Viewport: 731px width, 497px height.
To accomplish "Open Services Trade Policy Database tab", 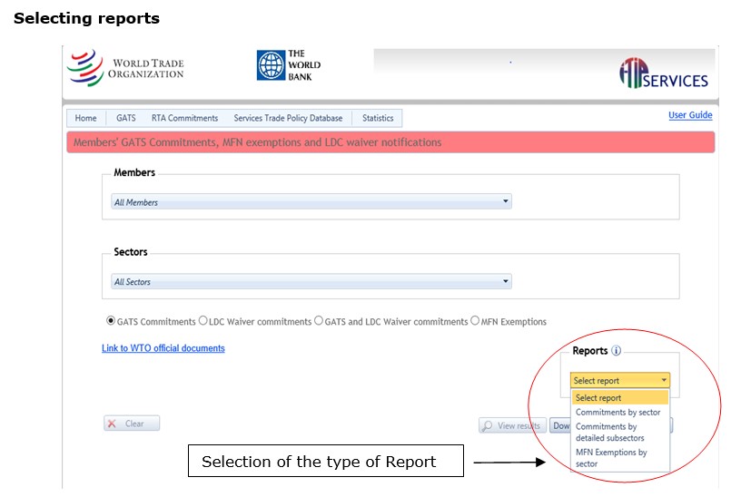I will [x=288, y=118].
